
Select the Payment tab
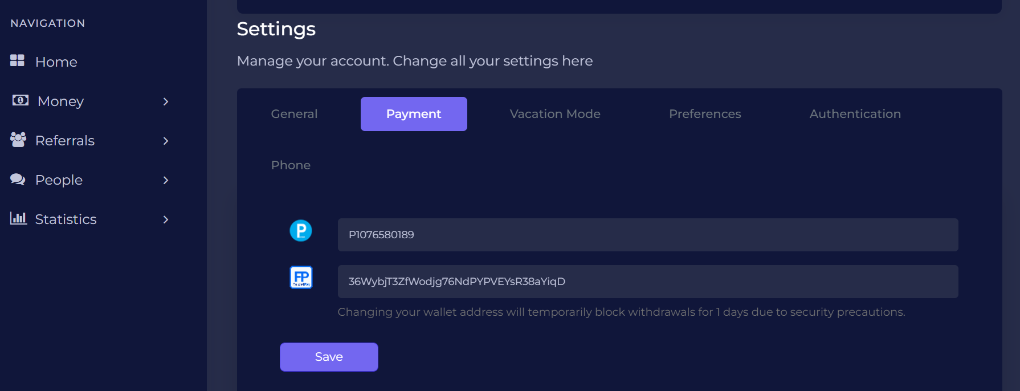click(414, 114)
